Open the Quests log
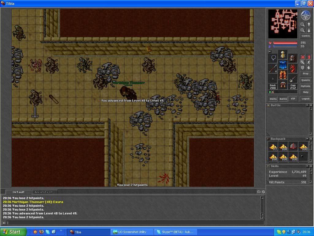Image resolution: width=314 pixels, height=236 pixels. (x=306, y=80)
